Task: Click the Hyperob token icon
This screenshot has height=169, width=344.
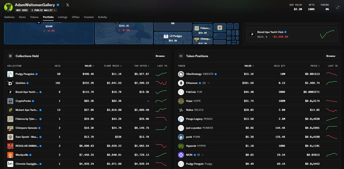Action: pyautogui.click(x=181, y=146)
